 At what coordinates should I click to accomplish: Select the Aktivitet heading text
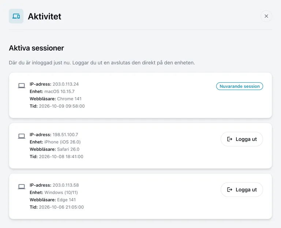(x=44, y=16)
